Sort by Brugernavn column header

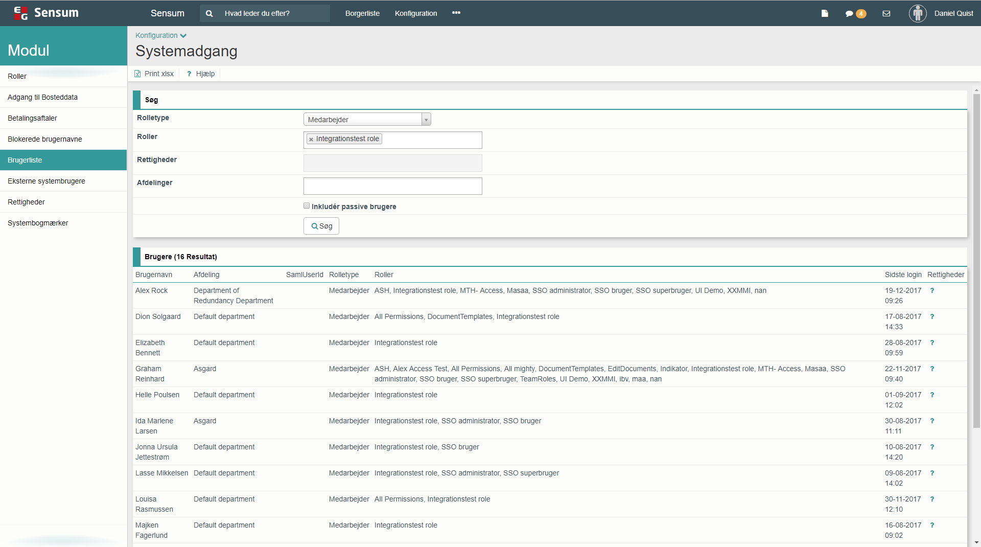154,275
